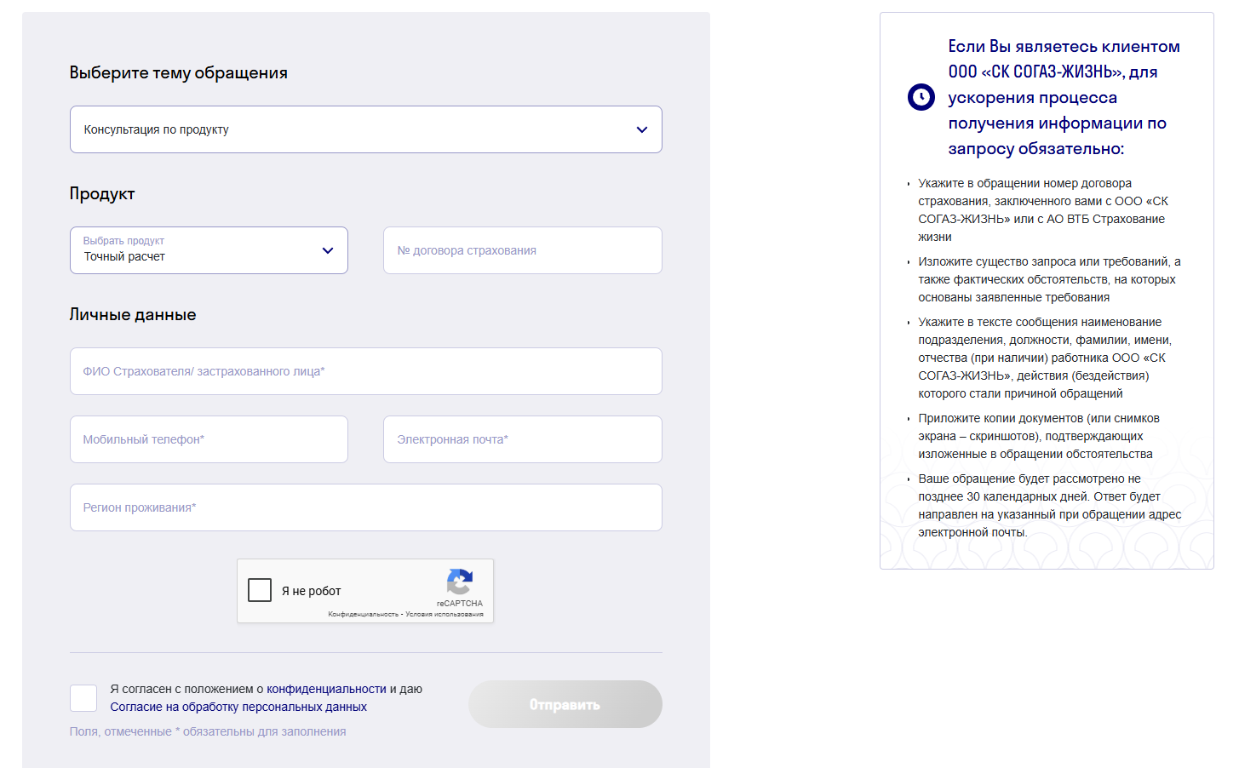Tick the consent checkbox for privacy agreement
1239x768 pixels.
[83, 698]
